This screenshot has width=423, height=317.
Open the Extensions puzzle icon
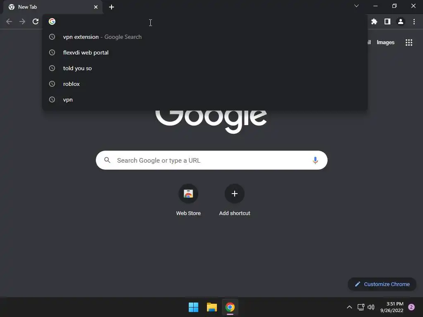[x=374, y=21]
